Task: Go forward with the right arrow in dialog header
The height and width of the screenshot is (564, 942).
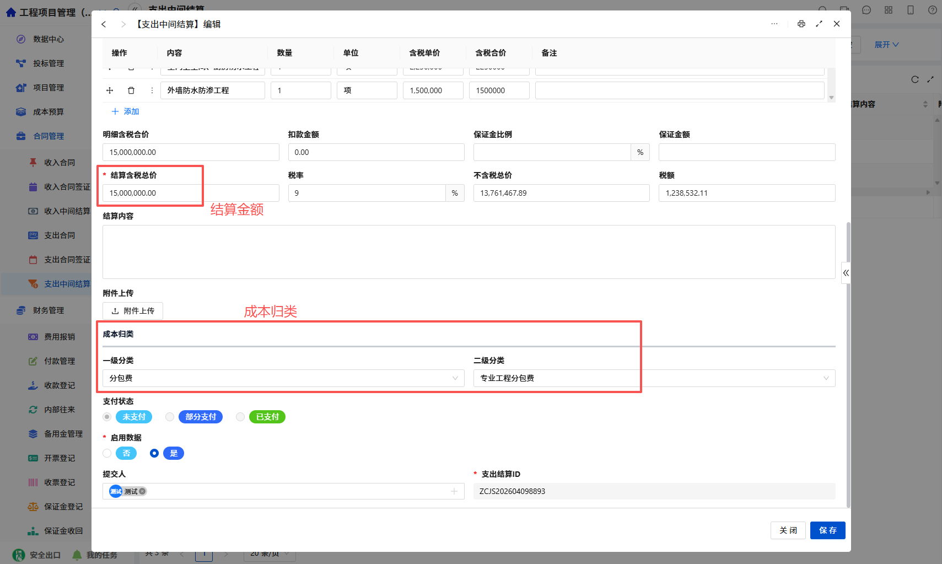Action: click(123, 24)
